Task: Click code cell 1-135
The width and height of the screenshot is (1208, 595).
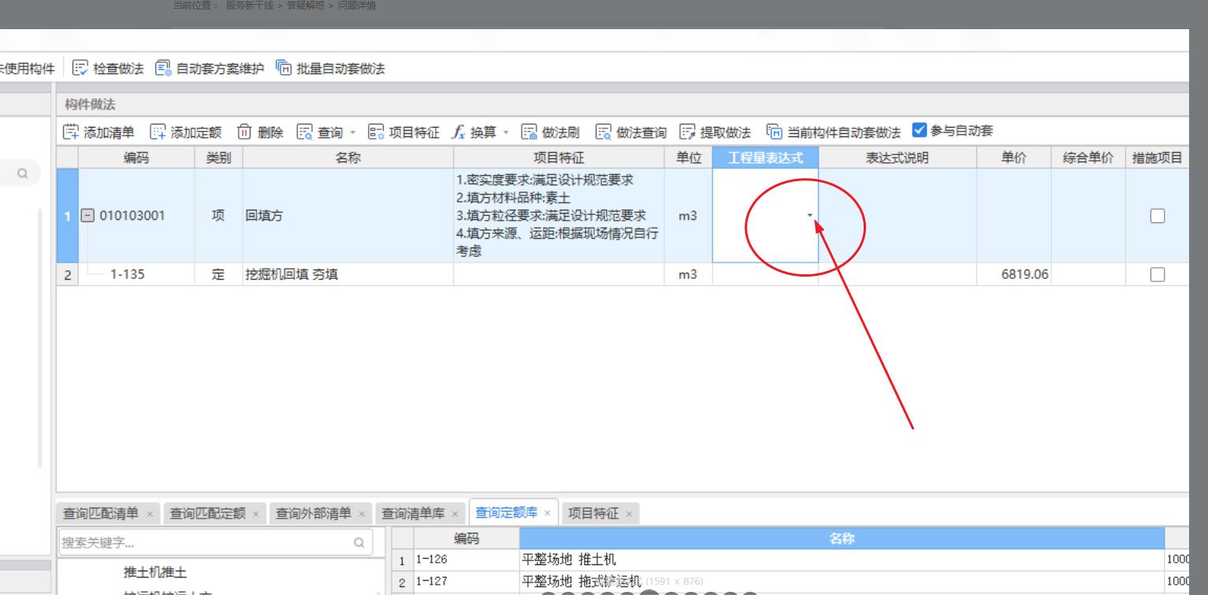Action: [136, 274]
